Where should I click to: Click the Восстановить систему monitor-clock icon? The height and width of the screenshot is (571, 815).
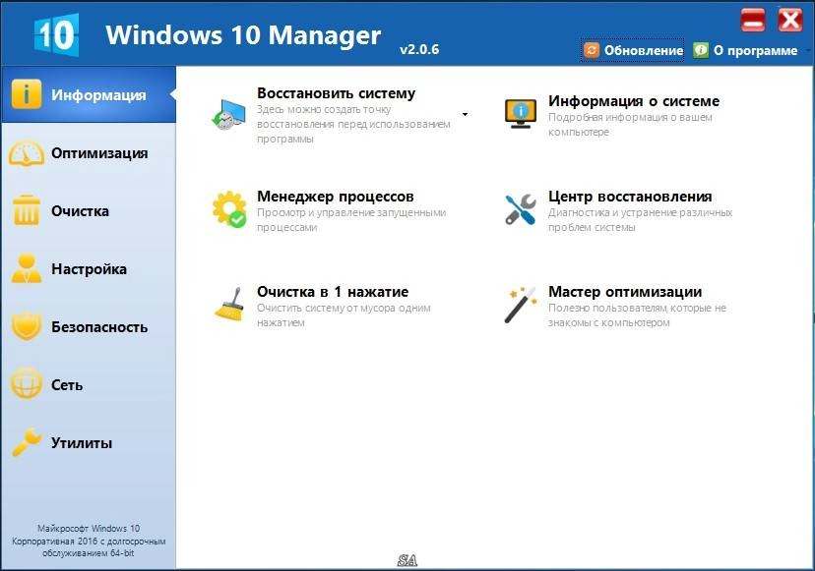tap(228, 114)
